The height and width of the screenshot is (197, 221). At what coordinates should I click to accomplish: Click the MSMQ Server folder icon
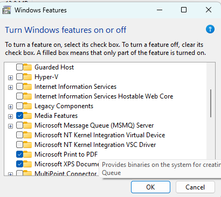click(27, 125)
